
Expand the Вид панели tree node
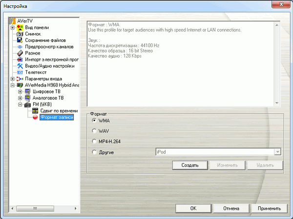click(12, 28)
